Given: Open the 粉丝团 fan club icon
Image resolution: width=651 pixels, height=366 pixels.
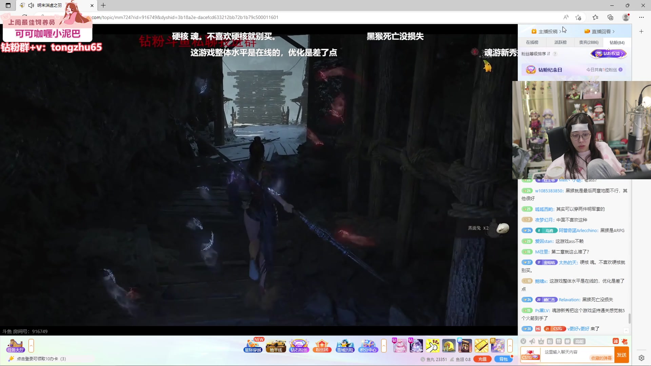Looking at the screenshot, I should click(x=322, y=346).
